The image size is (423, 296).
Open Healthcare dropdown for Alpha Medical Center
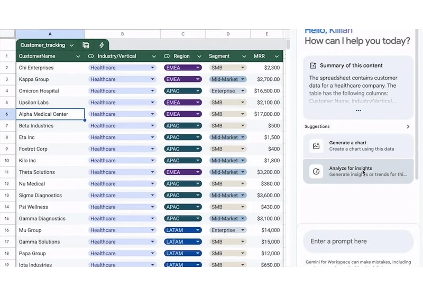coord(152,114)
